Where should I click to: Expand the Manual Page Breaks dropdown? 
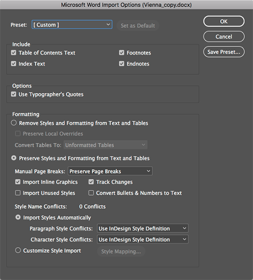(110, 171)
